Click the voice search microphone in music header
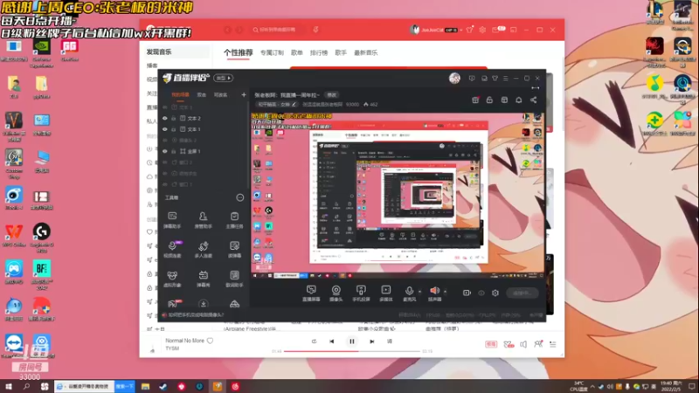Viewport: 699px width, 393px height. tap(315, 30)
